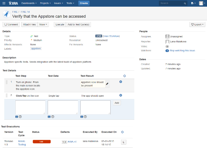The width and height of the screenshot is (207, 150).
Task: Open the Issues menu
Action: [x=58, y=3]
